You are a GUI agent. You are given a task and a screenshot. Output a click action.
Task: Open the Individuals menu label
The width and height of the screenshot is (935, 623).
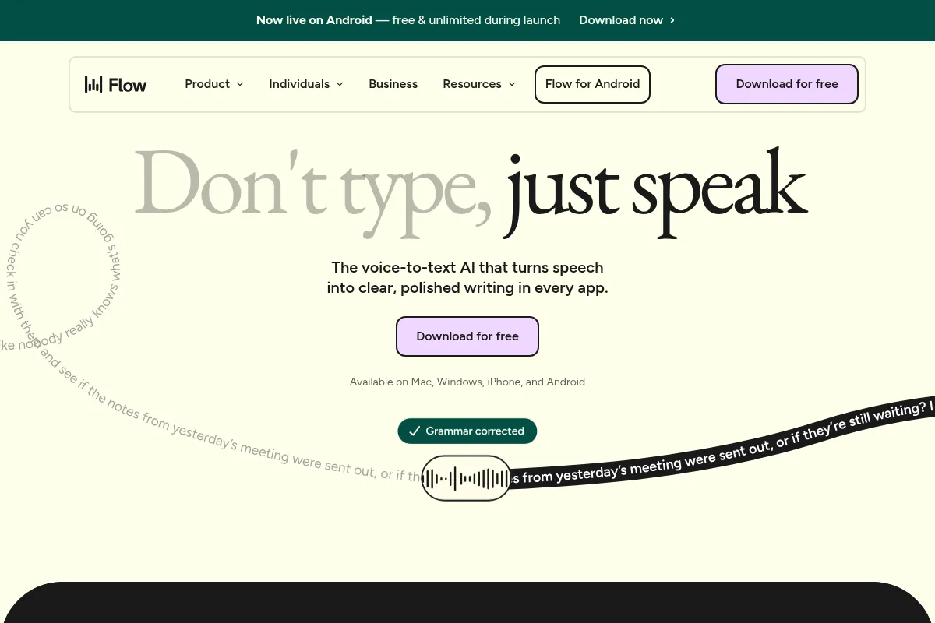coord(299,84)
